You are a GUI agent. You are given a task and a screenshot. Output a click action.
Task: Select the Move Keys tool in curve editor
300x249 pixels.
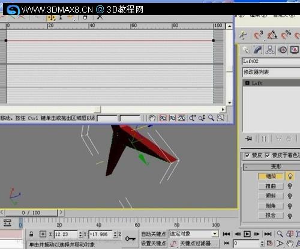click(x=52, y=18)
